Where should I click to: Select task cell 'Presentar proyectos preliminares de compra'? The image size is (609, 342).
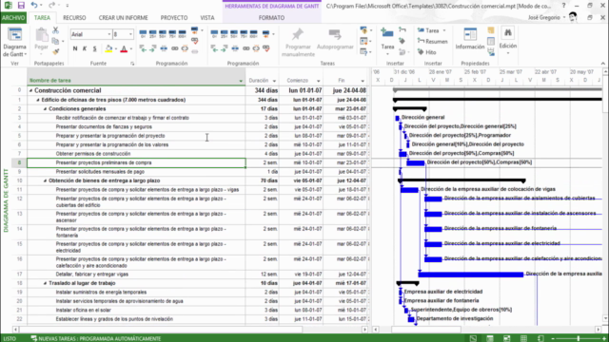(x=136, y=162)
